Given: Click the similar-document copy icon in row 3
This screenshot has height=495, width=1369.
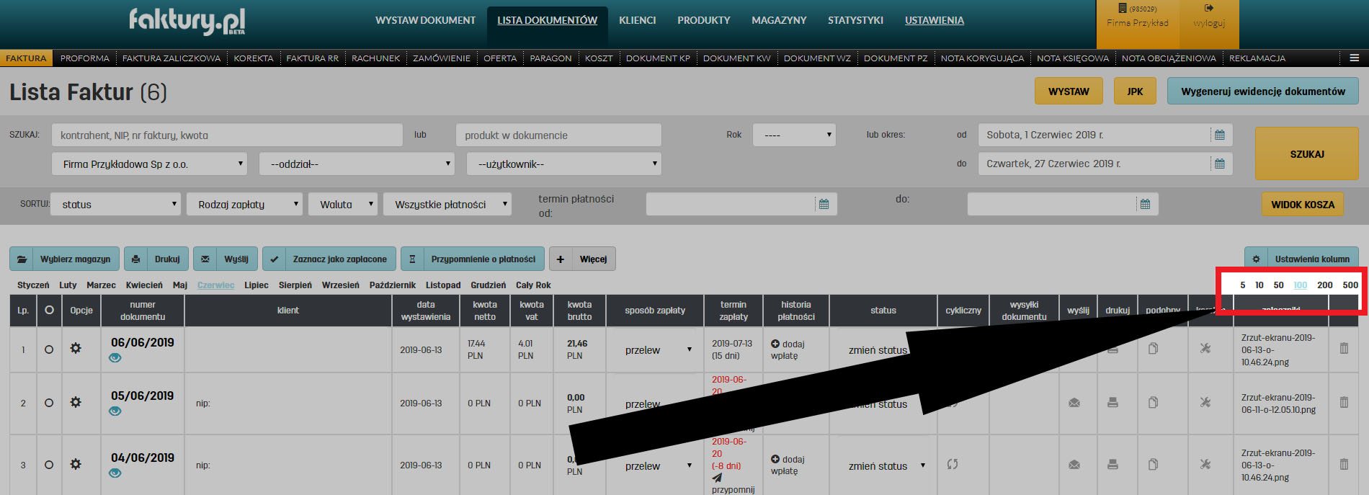Looking at the screenshot, I should point(1153,465).
